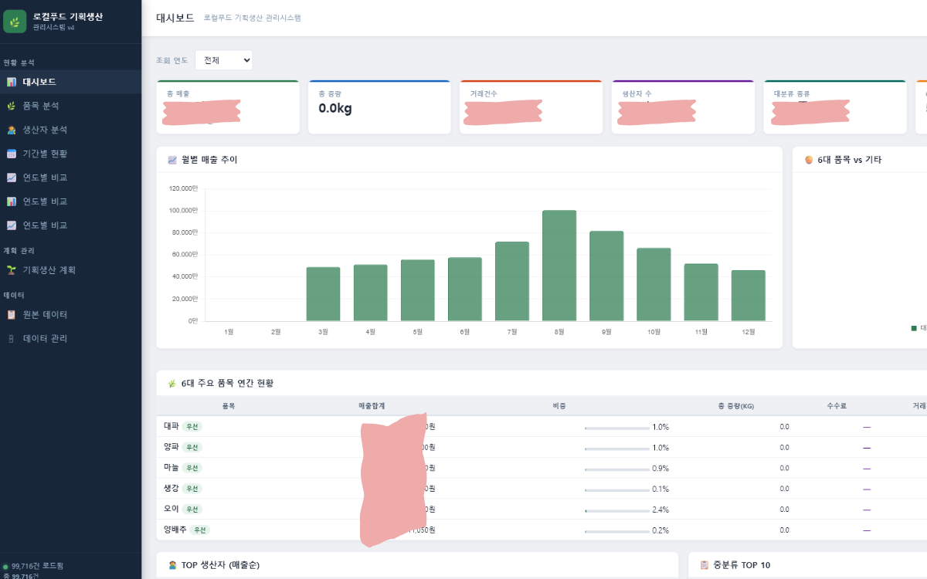The height and width of the screenshot is (579, 927).
Task: Click the green status dot by 99,716건 로드됨
Action: click(x=5, y=567)
